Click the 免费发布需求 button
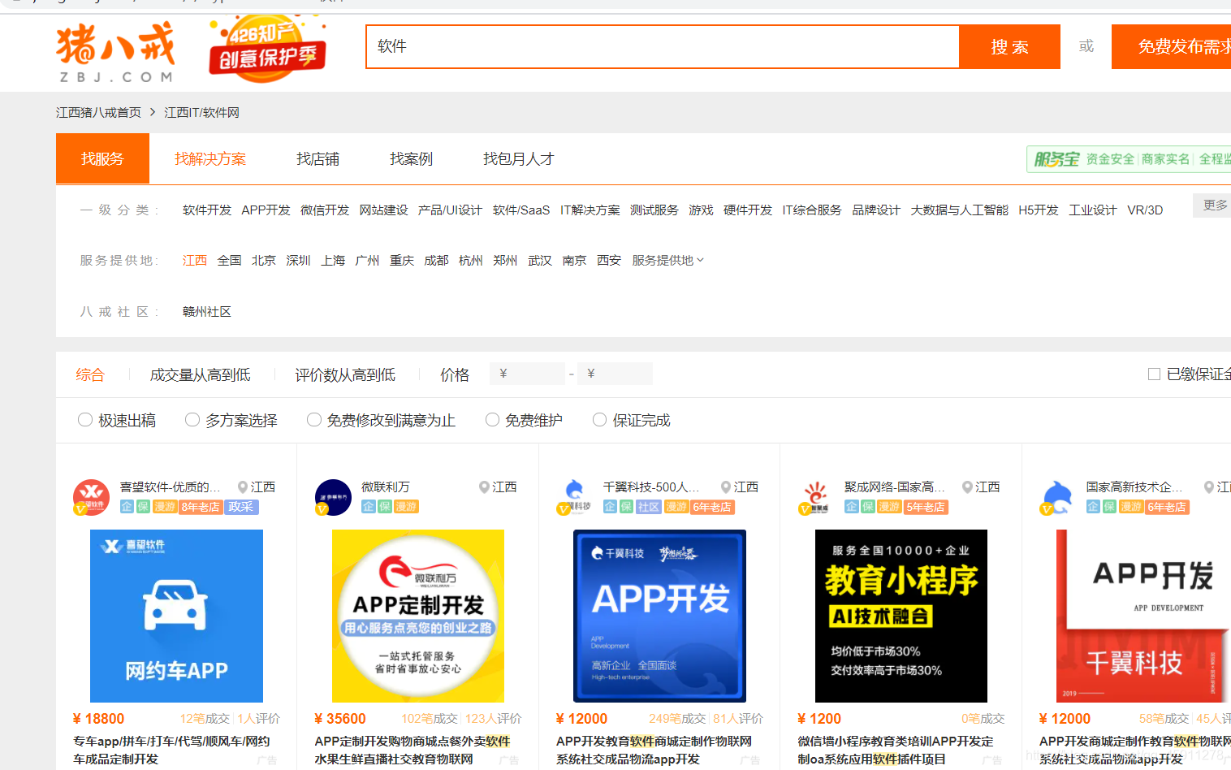Viewport: 1231px width, 770px height. coord(1172,46)
